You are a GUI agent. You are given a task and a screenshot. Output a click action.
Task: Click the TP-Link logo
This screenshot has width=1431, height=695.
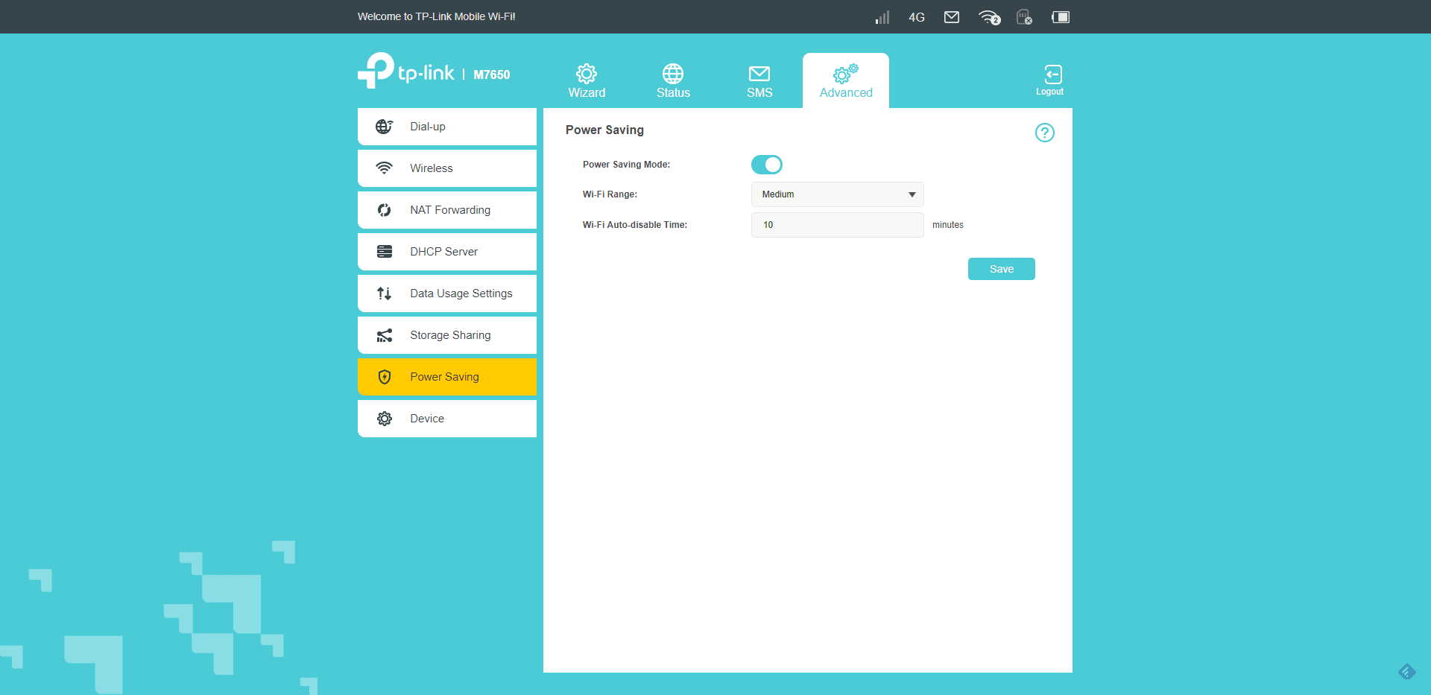click(x=406, y=72)
